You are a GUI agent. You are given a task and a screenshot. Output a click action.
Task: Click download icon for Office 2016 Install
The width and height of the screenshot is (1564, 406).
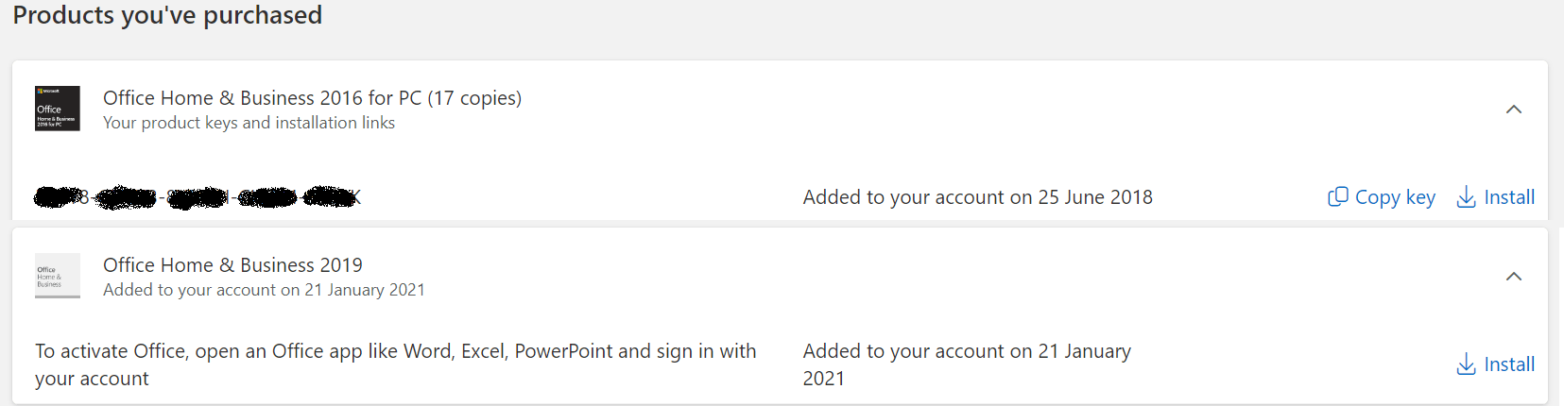[1466, 196]
